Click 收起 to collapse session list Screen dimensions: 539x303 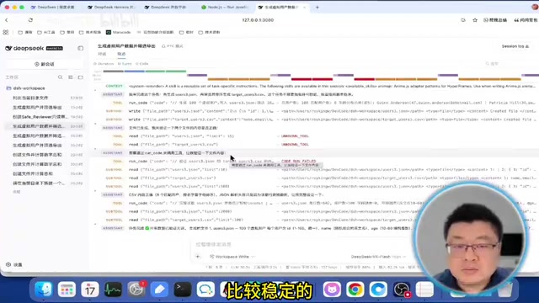pyautogui.click(x=17, y=192)
